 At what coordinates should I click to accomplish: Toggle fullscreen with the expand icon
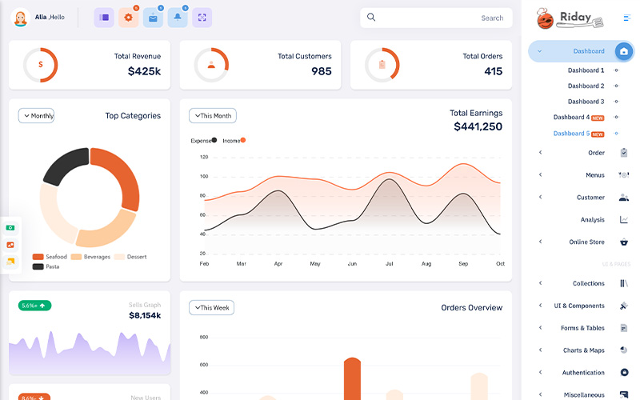(202, 18)
